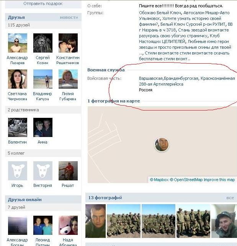Click the Mapbox attribution link
This screenshot has height=246, width=237.
(x=159, y=180)
